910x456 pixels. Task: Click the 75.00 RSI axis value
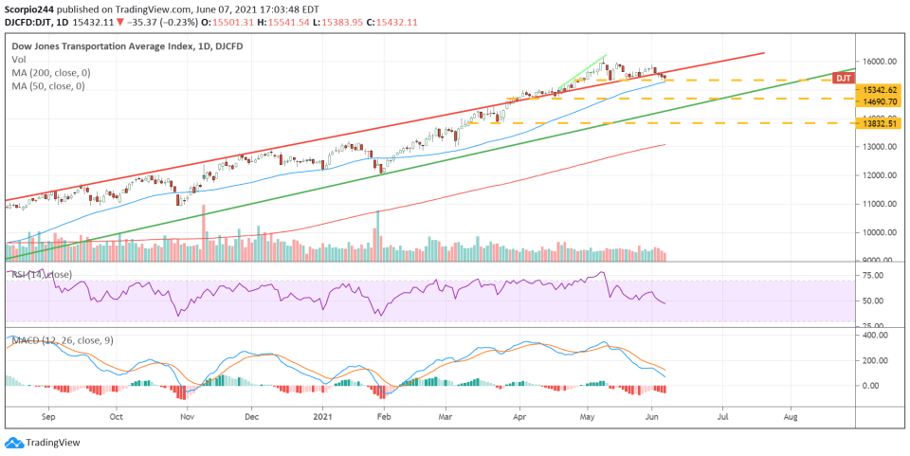point(875,276)
